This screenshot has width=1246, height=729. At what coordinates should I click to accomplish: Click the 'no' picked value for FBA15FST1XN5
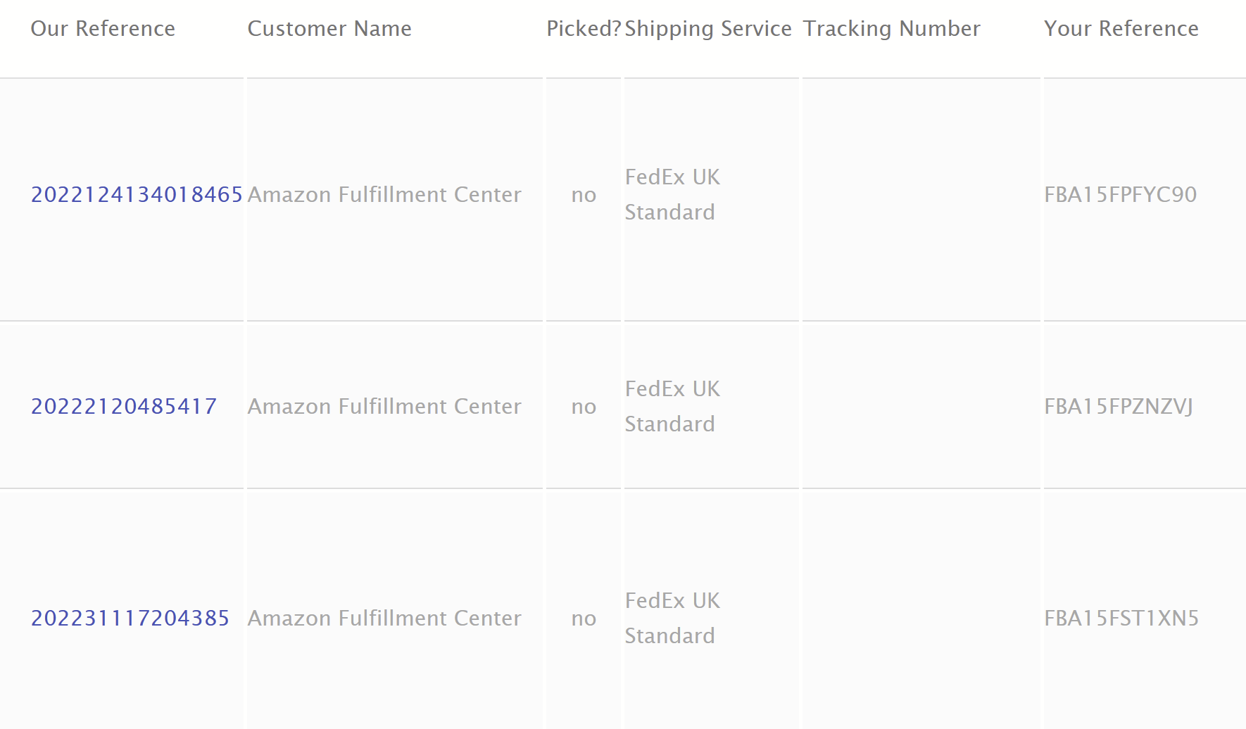[x=584, y=619]
